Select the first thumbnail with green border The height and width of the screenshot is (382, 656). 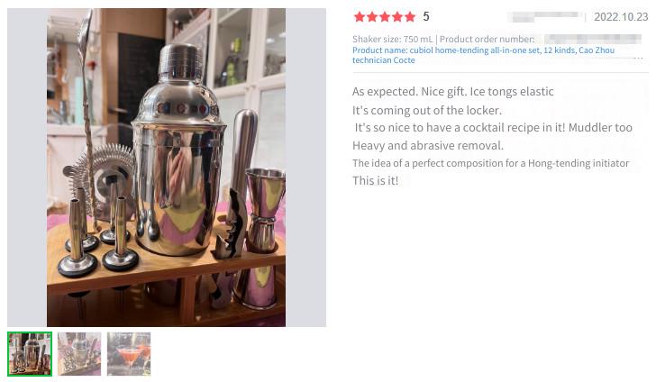[30, 354]
